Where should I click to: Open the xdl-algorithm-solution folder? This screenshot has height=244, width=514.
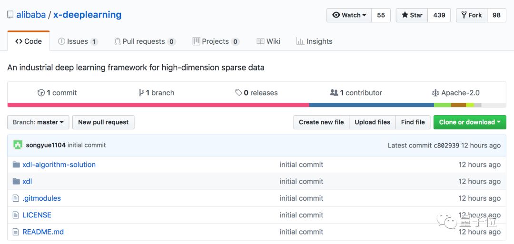pos(59,165)
